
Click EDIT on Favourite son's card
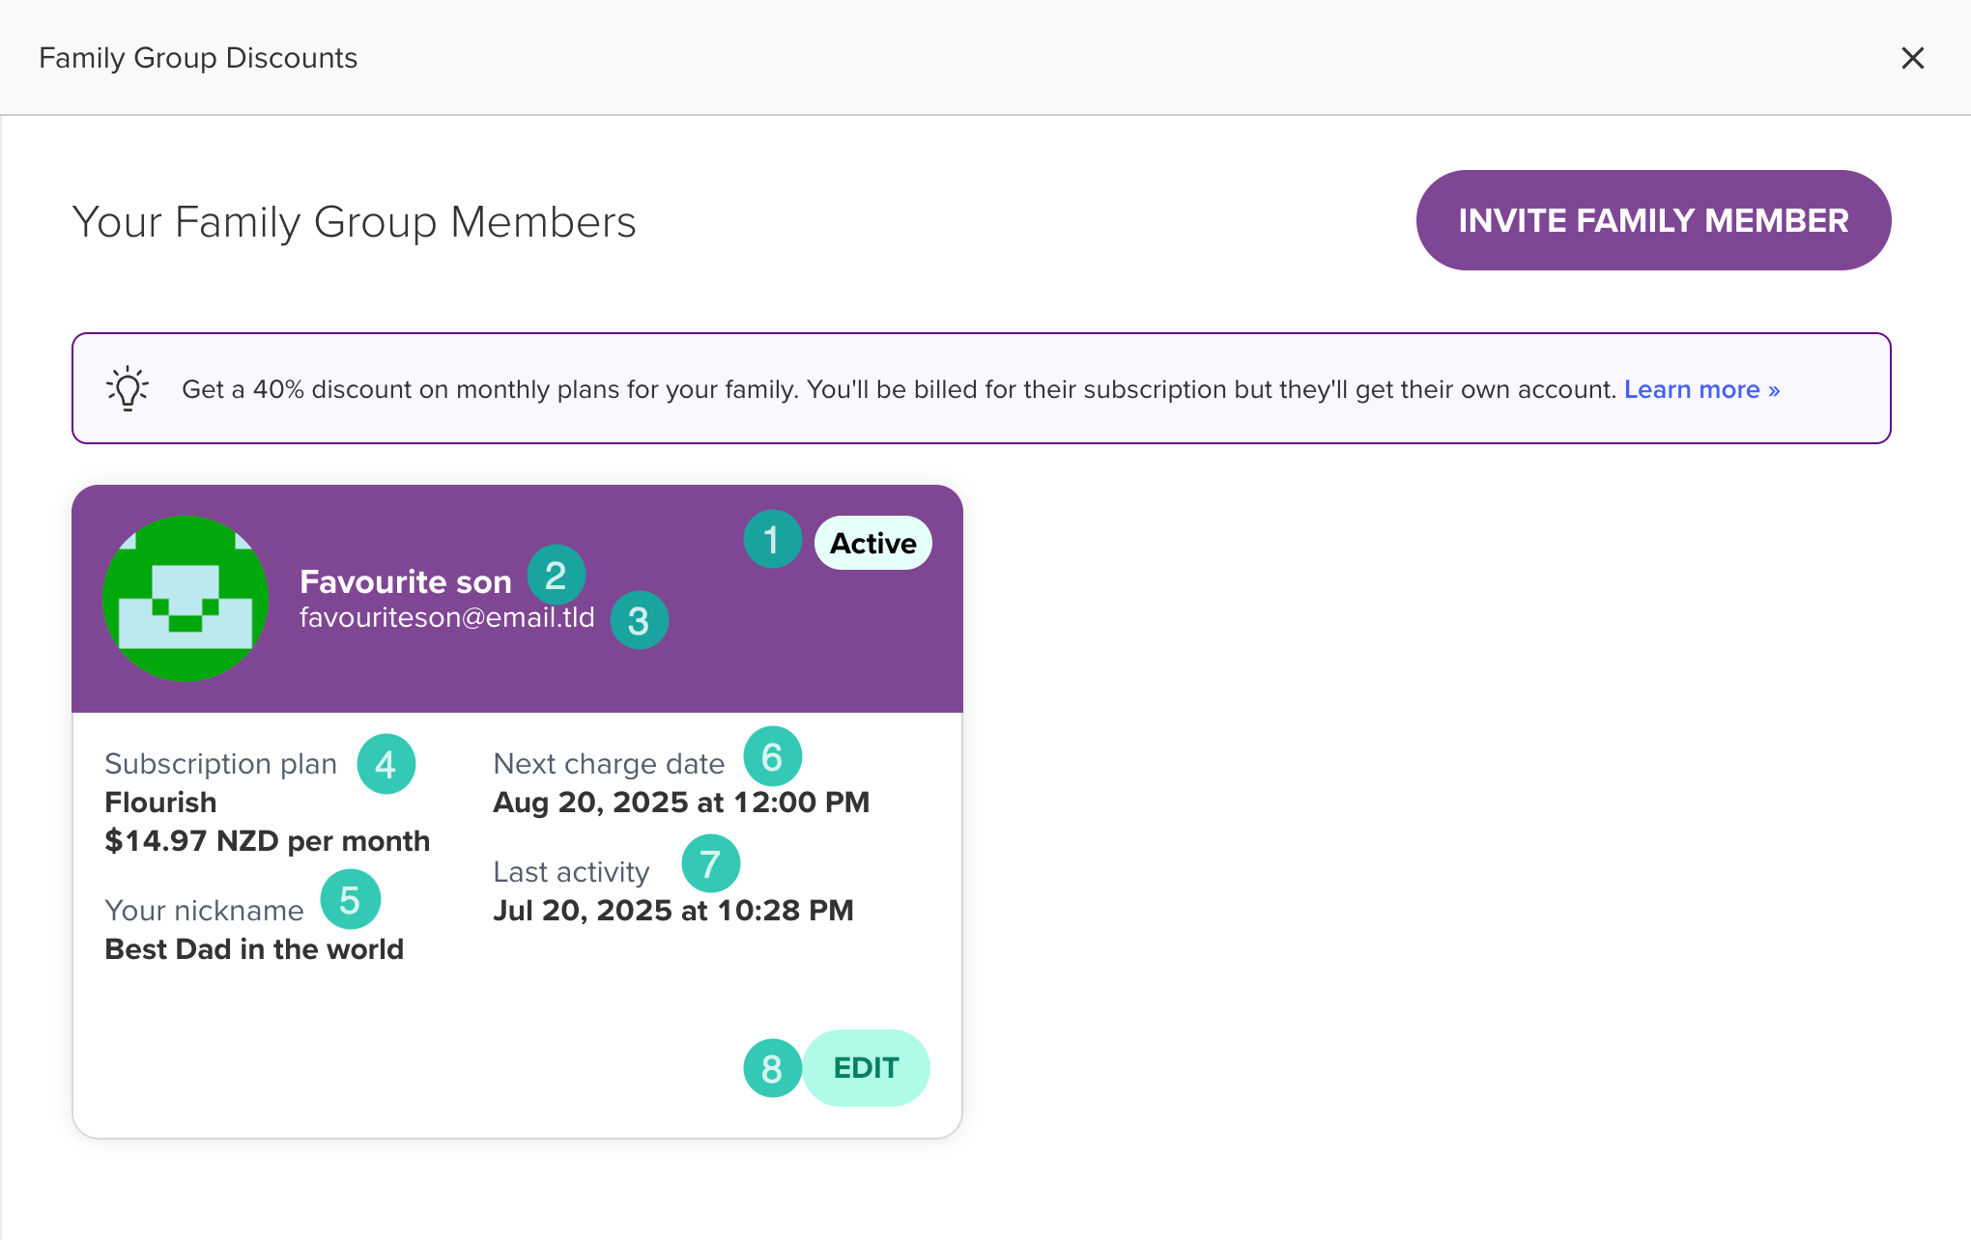pos(865,1068)
